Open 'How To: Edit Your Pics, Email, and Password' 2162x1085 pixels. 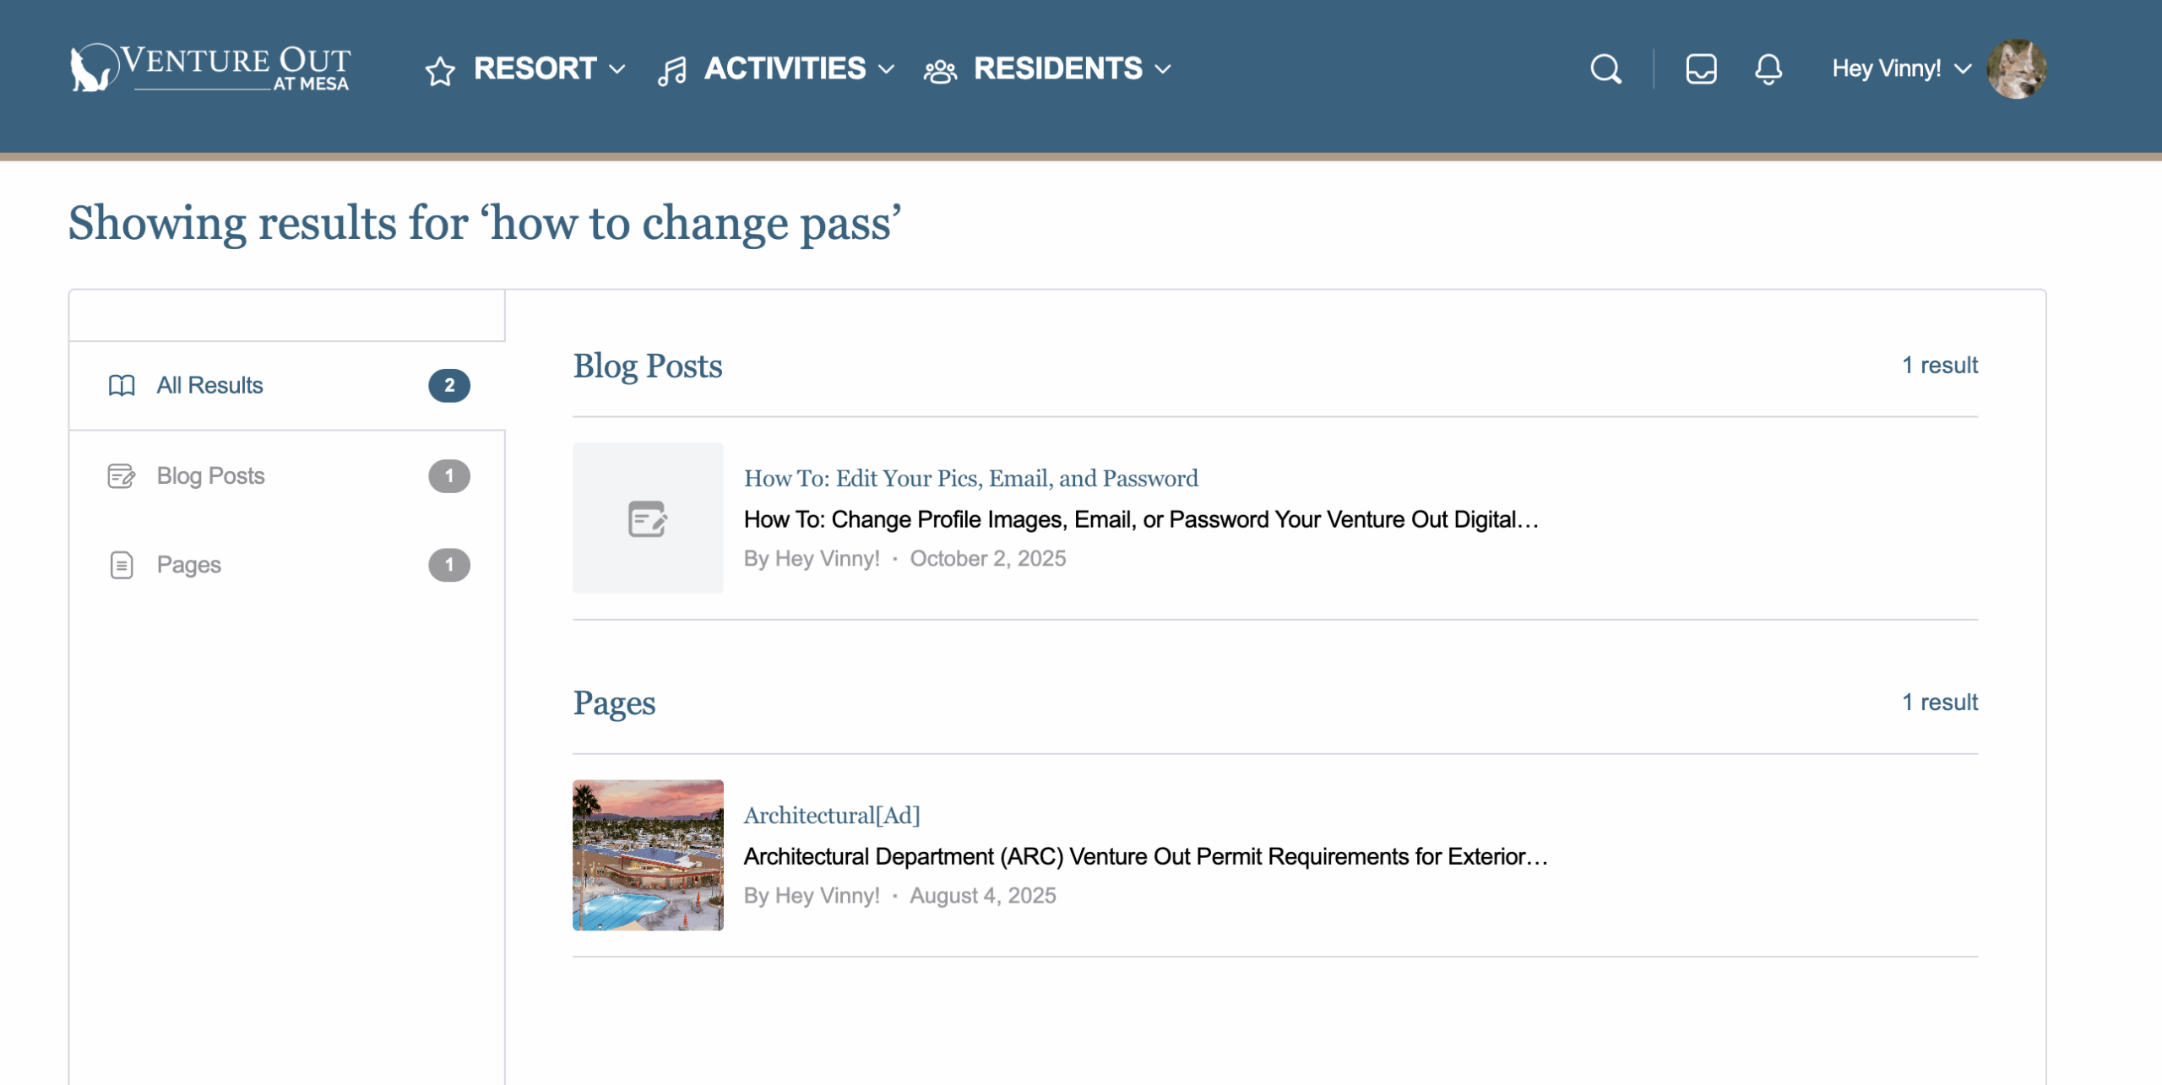coord(970,479)
